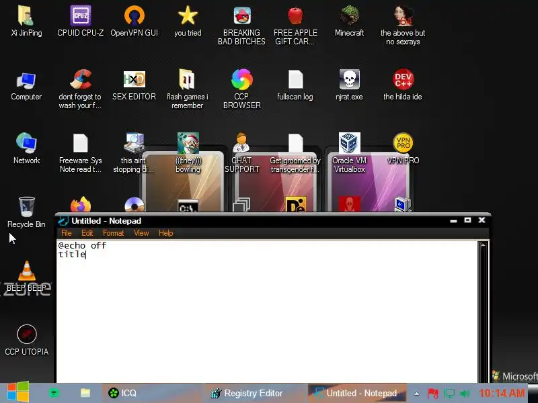Select the CHAT SUPPORT icon
Viewport: 538px width, 403px height.
(241, 143)
